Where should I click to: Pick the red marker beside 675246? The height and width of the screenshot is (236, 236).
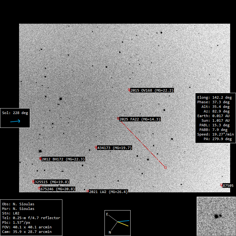(39, 188)
